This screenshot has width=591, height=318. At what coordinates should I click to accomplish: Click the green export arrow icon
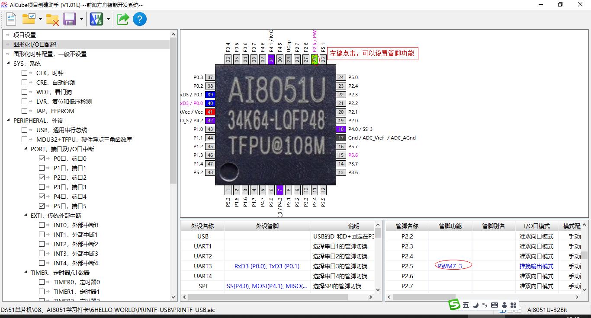pos(123,19)
